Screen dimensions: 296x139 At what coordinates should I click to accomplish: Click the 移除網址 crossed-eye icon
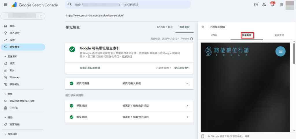coord(5,84)
